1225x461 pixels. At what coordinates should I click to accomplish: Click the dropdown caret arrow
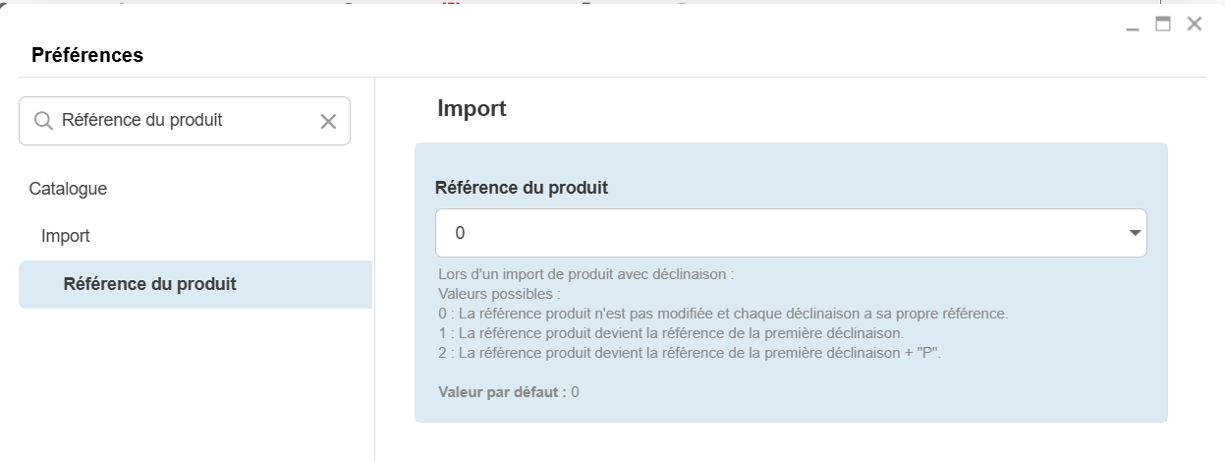point(1135,233)
